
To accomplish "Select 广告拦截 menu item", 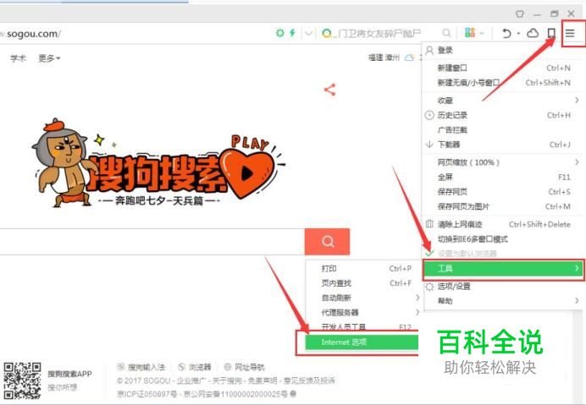I will point(503,130).
